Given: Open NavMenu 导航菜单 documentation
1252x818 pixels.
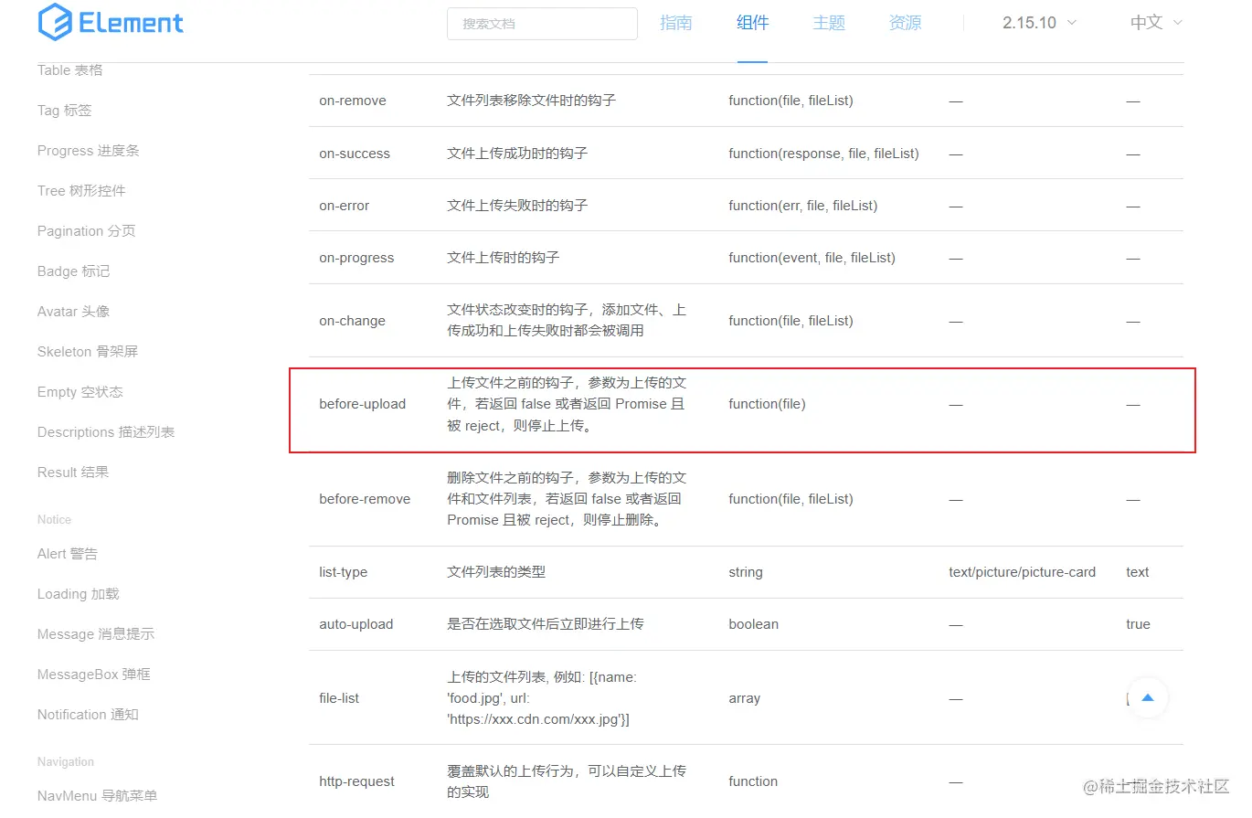Looking at the screenshot, I should (x=96, y=795).
